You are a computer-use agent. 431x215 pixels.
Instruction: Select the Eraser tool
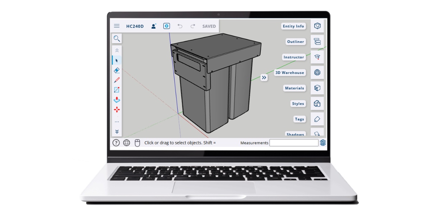(x=117, y=70)
